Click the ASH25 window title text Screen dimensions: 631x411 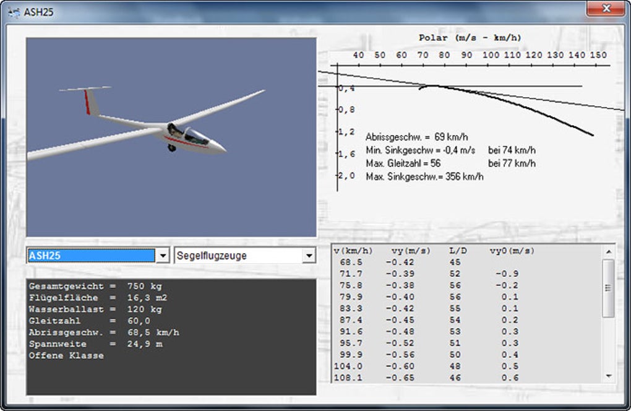(38, 12)
